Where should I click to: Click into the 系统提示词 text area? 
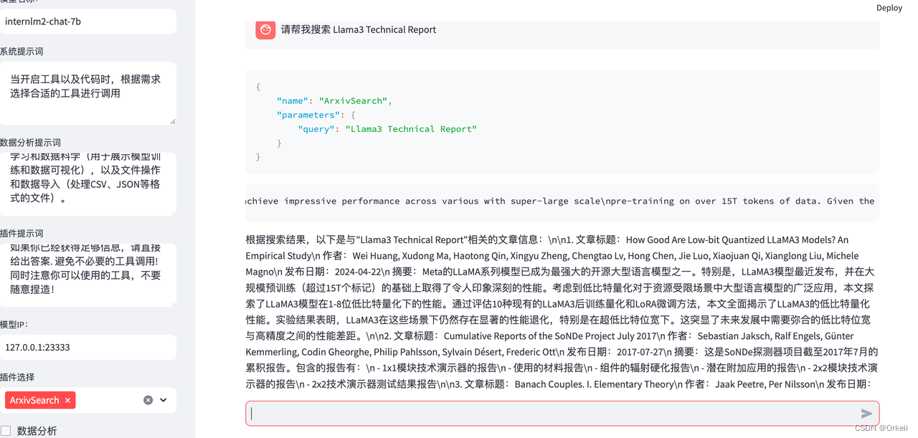(x=87, y=93)
